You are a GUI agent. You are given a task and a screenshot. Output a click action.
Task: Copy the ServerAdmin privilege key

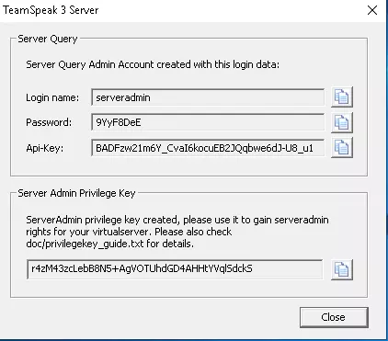pos(342,269)
